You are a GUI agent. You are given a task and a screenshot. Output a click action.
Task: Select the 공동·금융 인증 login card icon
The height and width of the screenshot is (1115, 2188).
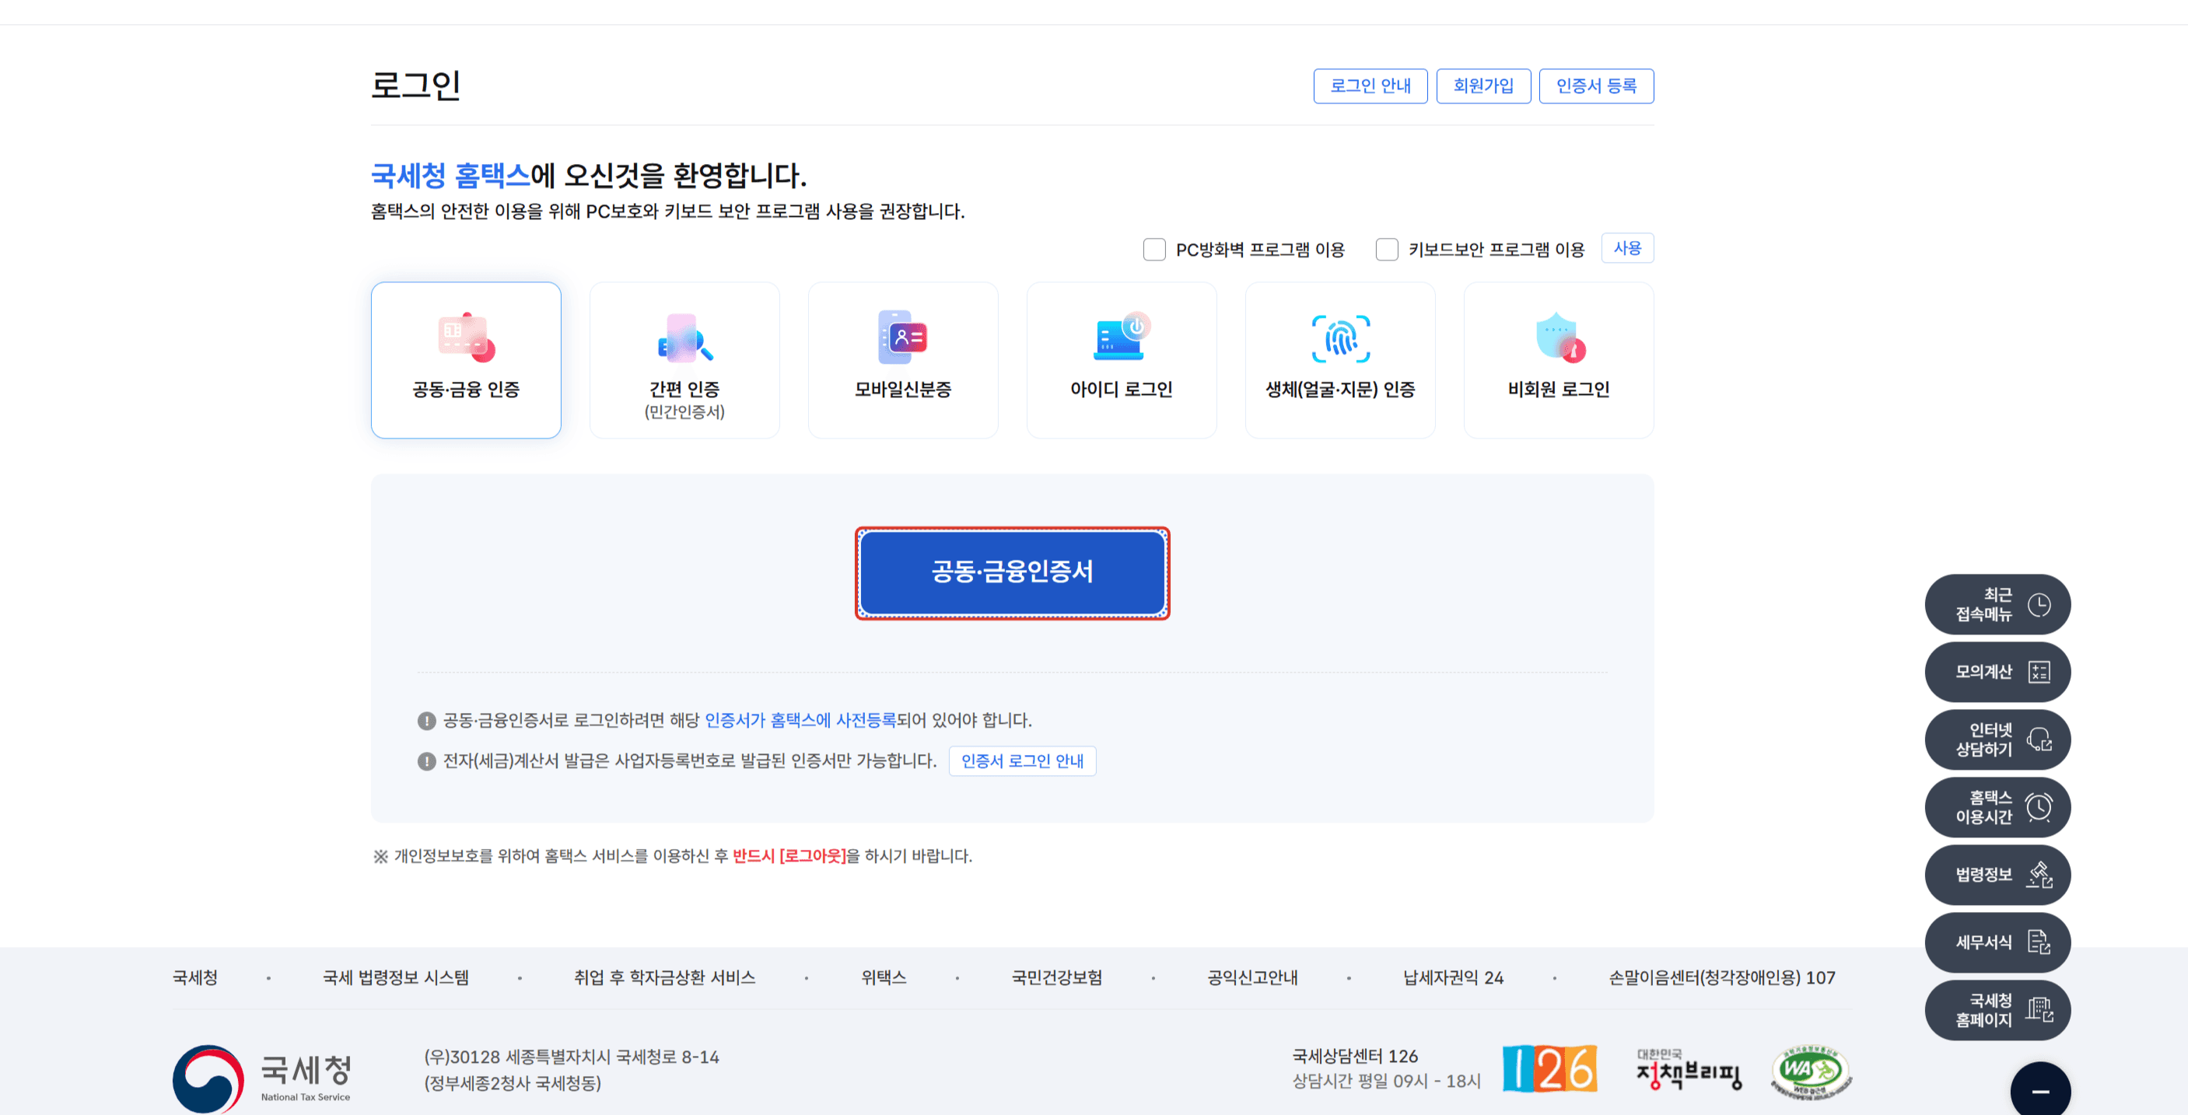point(467,337)
